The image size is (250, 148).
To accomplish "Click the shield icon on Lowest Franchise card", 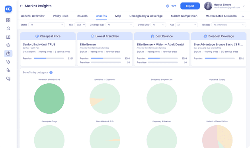I will coord(92,36).
